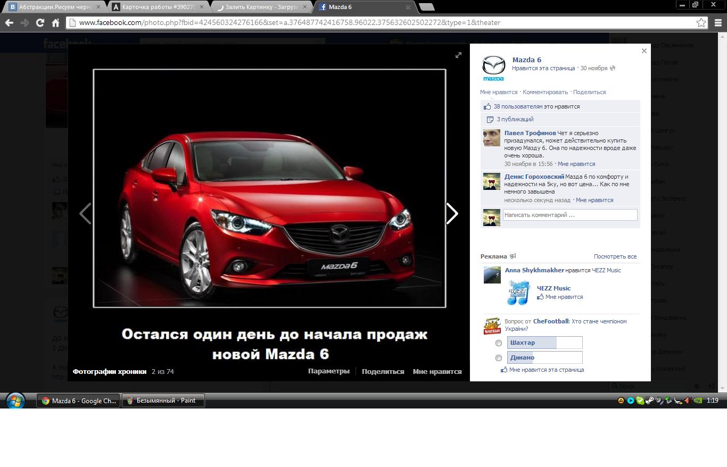Click Mazda 6 page name link

point(526,60)
